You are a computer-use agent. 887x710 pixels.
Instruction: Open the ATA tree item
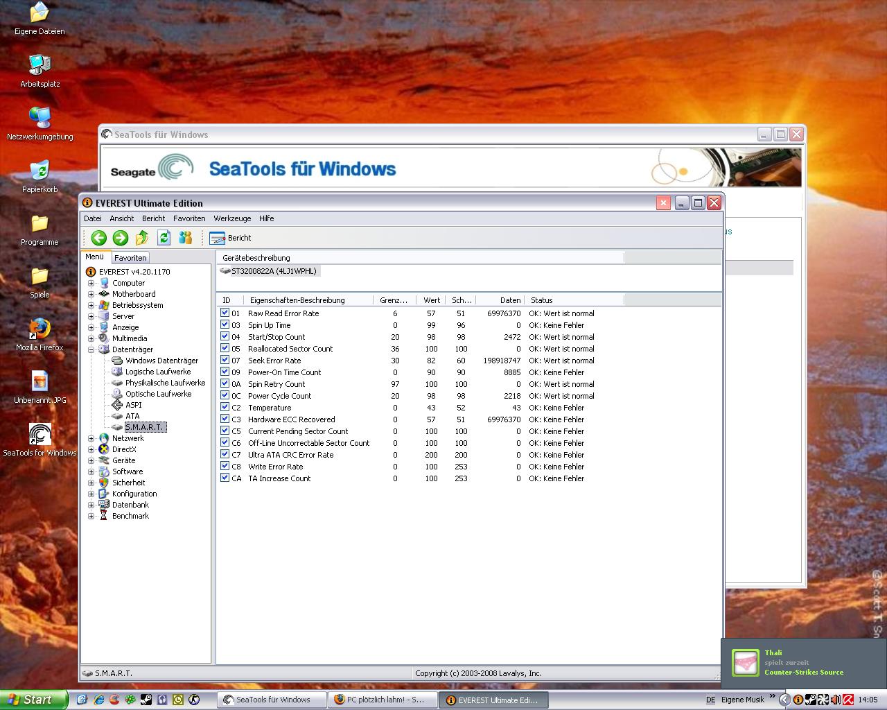pyautogui.click(x=132, y=416)
